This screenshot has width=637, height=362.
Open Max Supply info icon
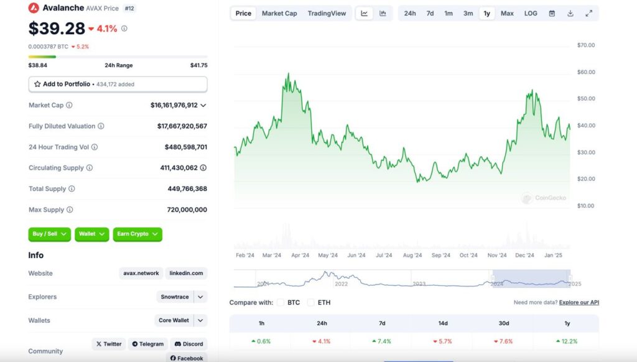pos(70,210)
